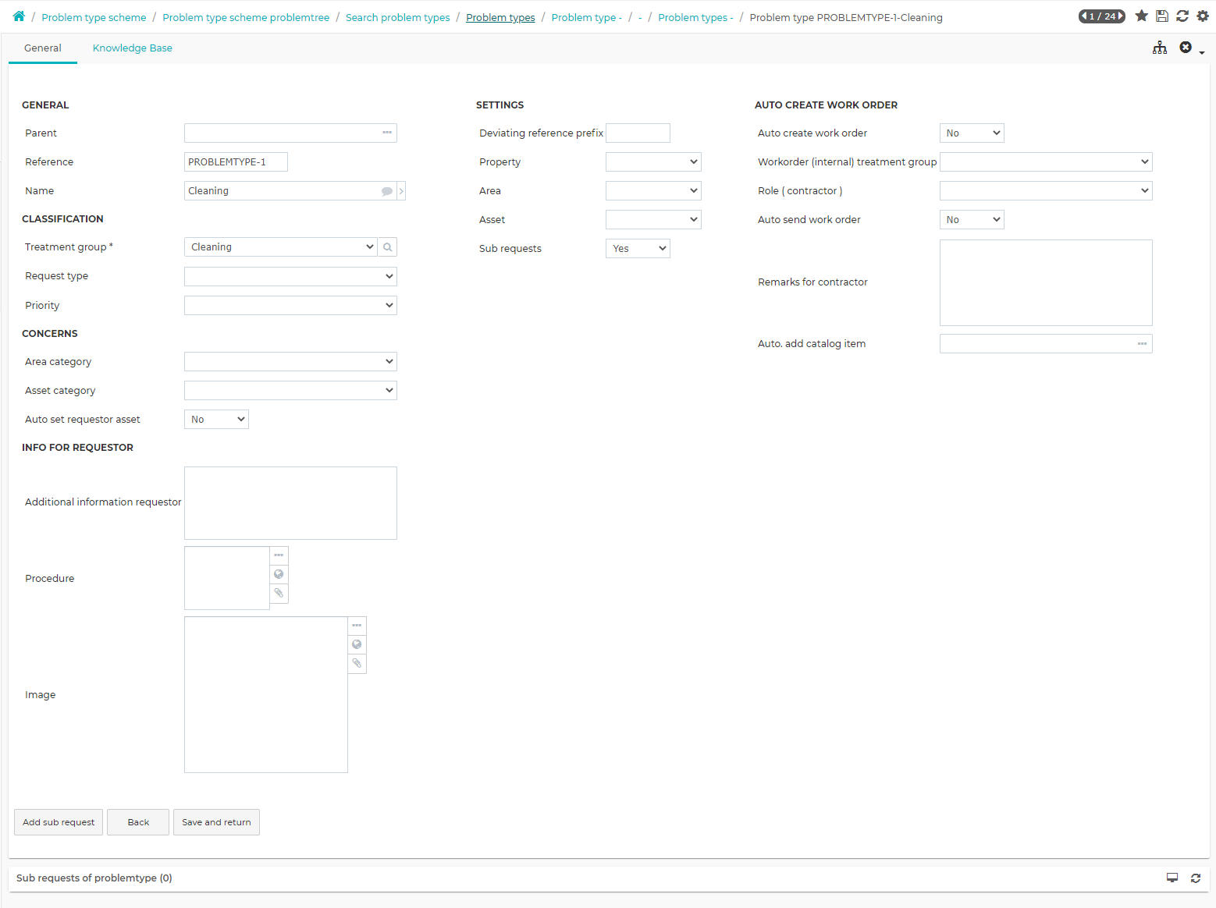The width and height of the screenshot is (1216, 908).
Task: Save the problem type with floppy icon
Action: pyautogui.click(x=1162, y=16)
